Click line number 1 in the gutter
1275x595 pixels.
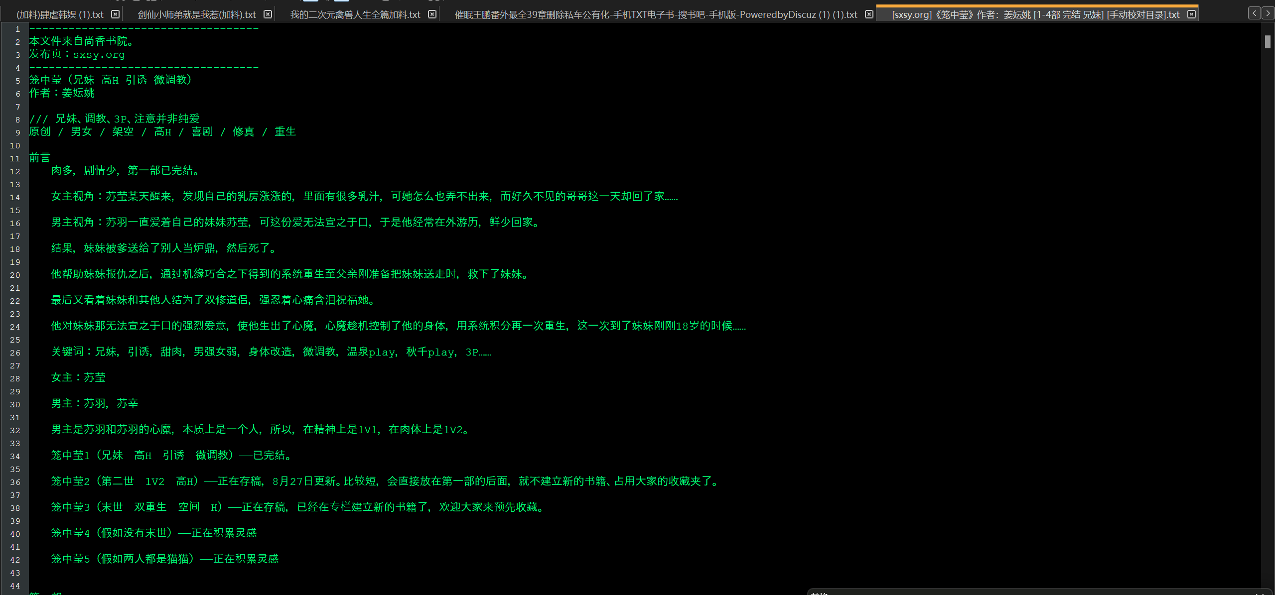[x=17, y=29]
